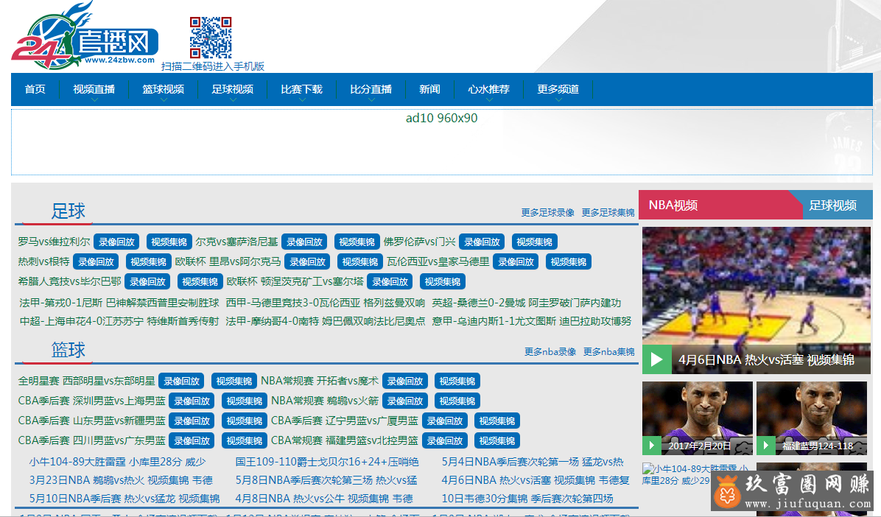Click the ad10 960x90 banner area
The image size is (881, 517).
pos(442,141)
